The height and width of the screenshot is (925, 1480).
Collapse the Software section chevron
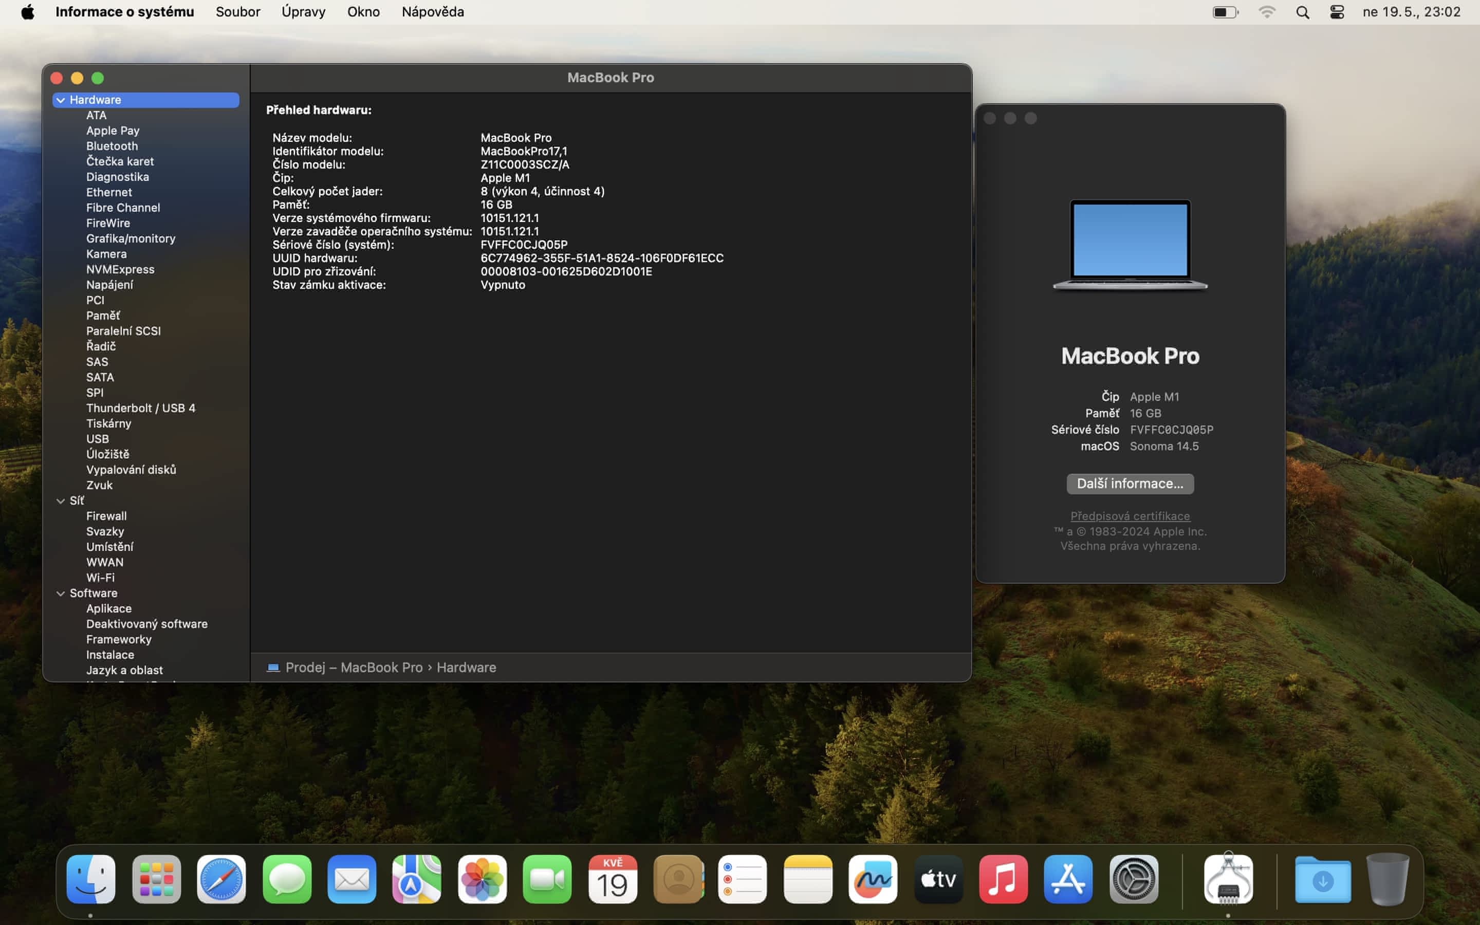(61, 594)
